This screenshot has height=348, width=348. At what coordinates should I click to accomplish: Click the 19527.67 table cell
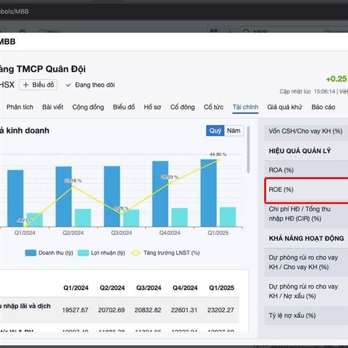75,310
